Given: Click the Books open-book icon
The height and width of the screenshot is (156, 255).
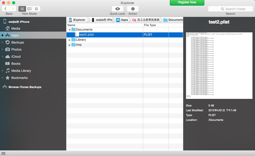Looking at the screenshot, I should [8, 64].
